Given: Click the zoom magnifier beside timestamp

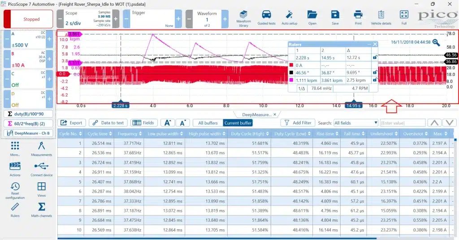Looking at the screenshot, I should point(436,42).
